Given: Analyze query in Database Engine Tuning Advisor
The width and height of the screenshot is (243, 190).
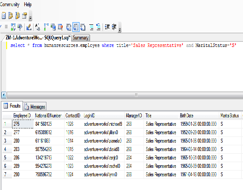Looking at the screenshot, I should [20, 27].
